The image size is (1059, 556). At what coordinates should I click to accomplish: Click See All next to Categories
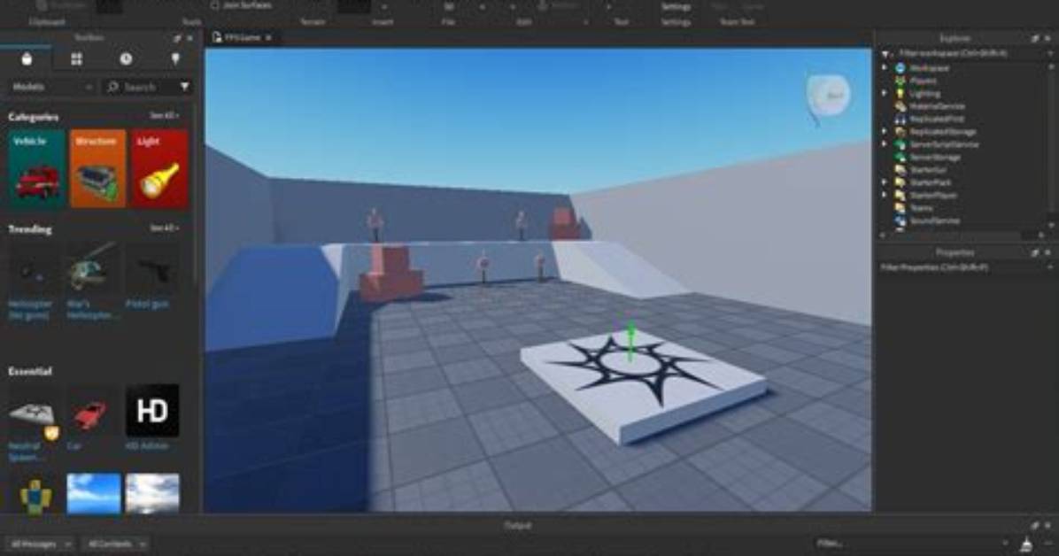pos(164,116)
